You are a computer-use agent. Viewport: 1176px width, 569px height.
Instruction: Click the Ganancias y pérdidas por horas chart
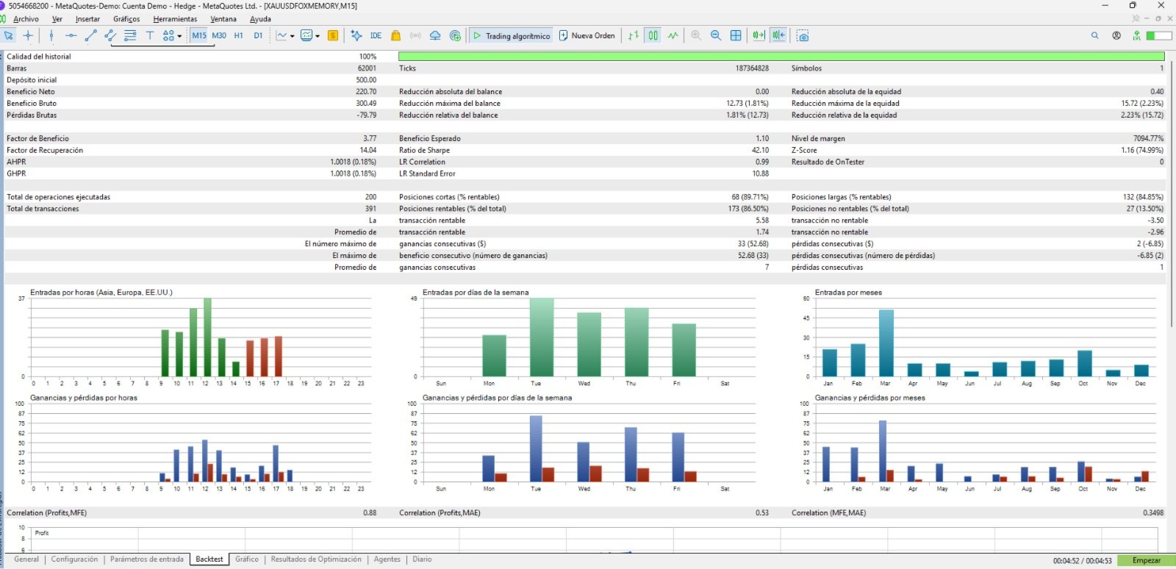tap(193, 443)
